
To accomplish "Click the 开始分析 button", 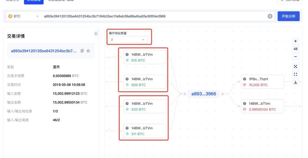I will [288, 16].
